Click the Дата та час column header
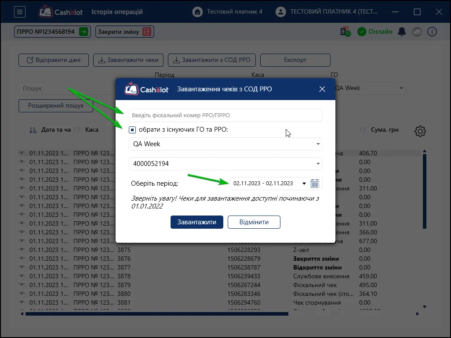 pos(56,130)
